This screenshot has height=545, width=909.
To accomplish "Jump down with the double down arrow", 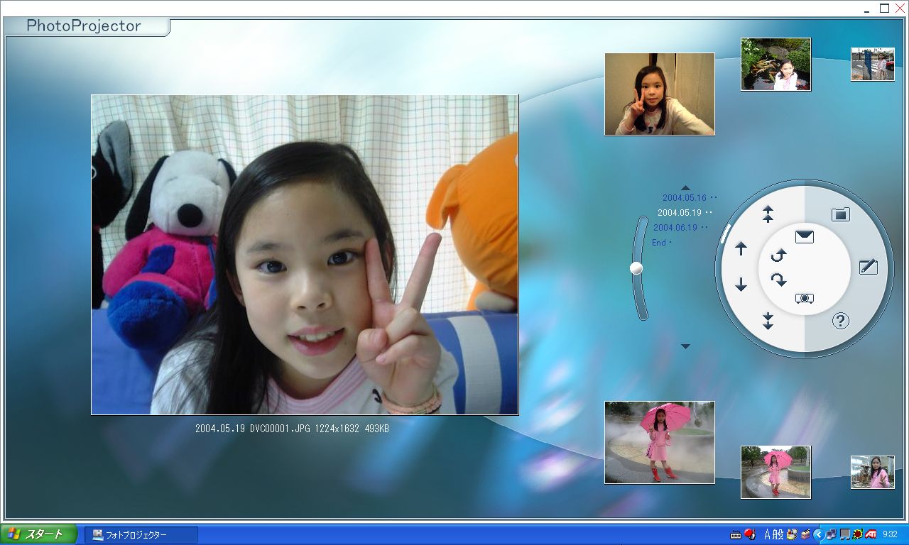I will [x=768, y=321].
